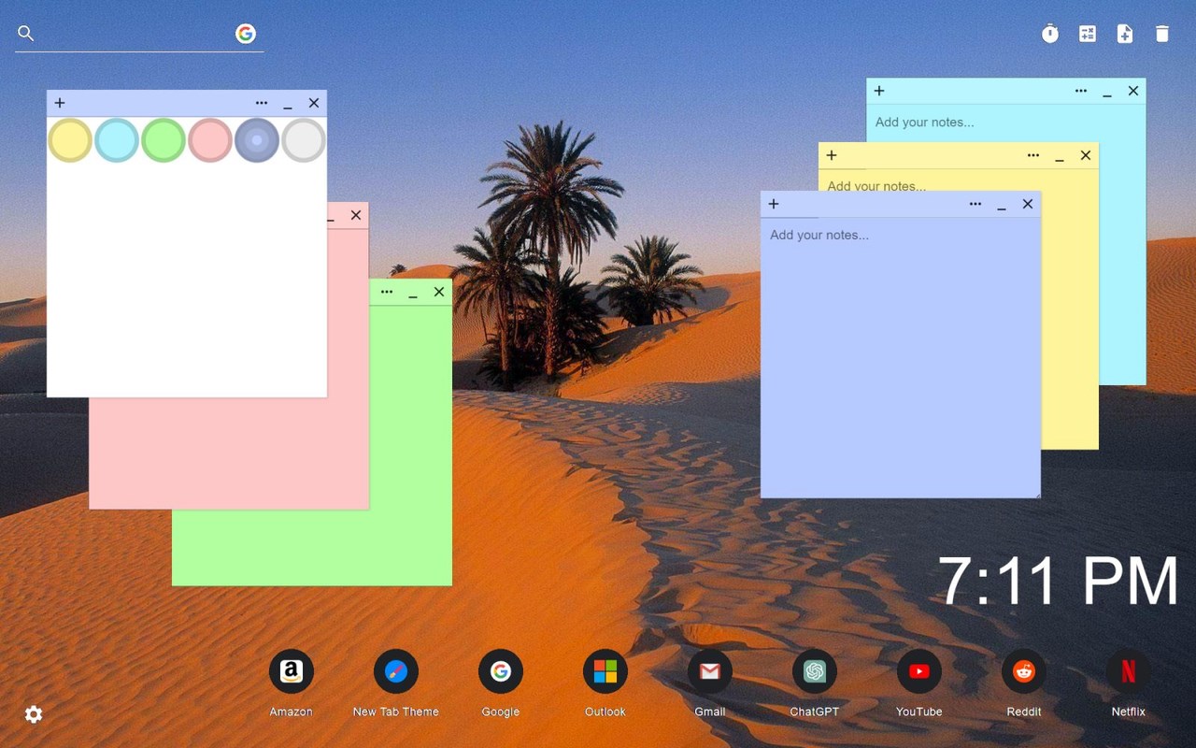Open the Amazon shortcut
The height and width of the screenshot is (748, 1196).
(x=292, y=671)
